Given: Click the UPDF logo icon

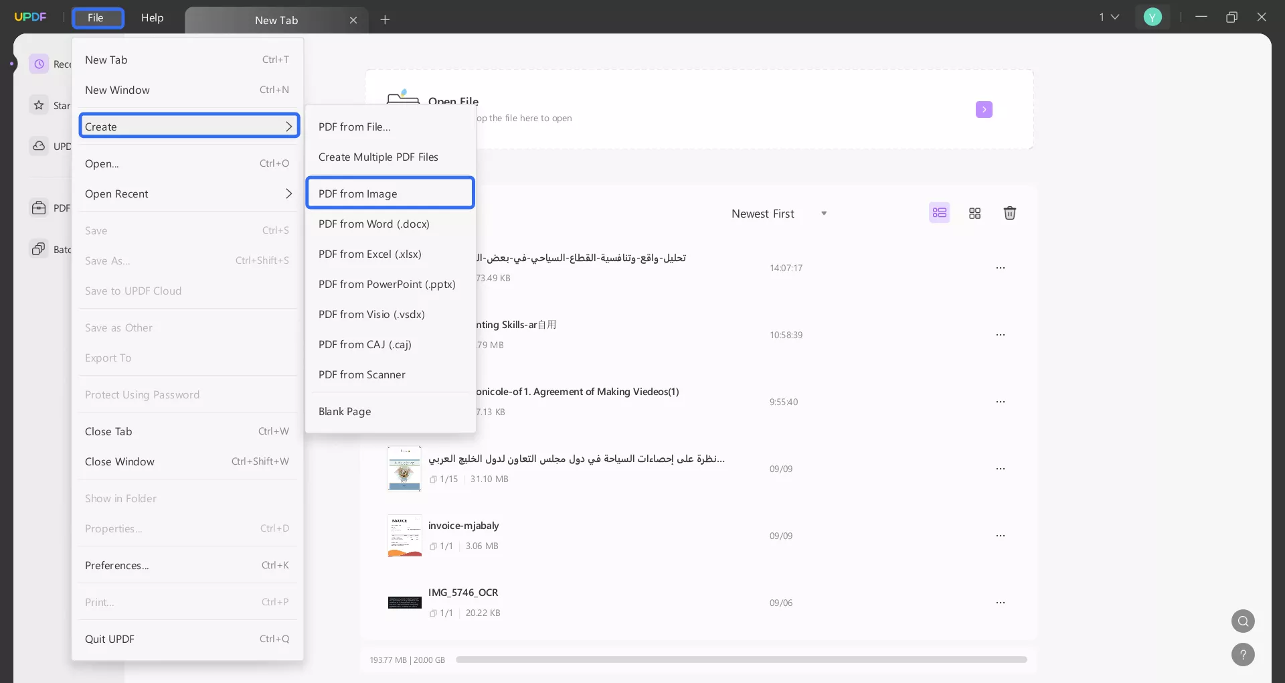Looking at the screenshot, I should point(30,17).
